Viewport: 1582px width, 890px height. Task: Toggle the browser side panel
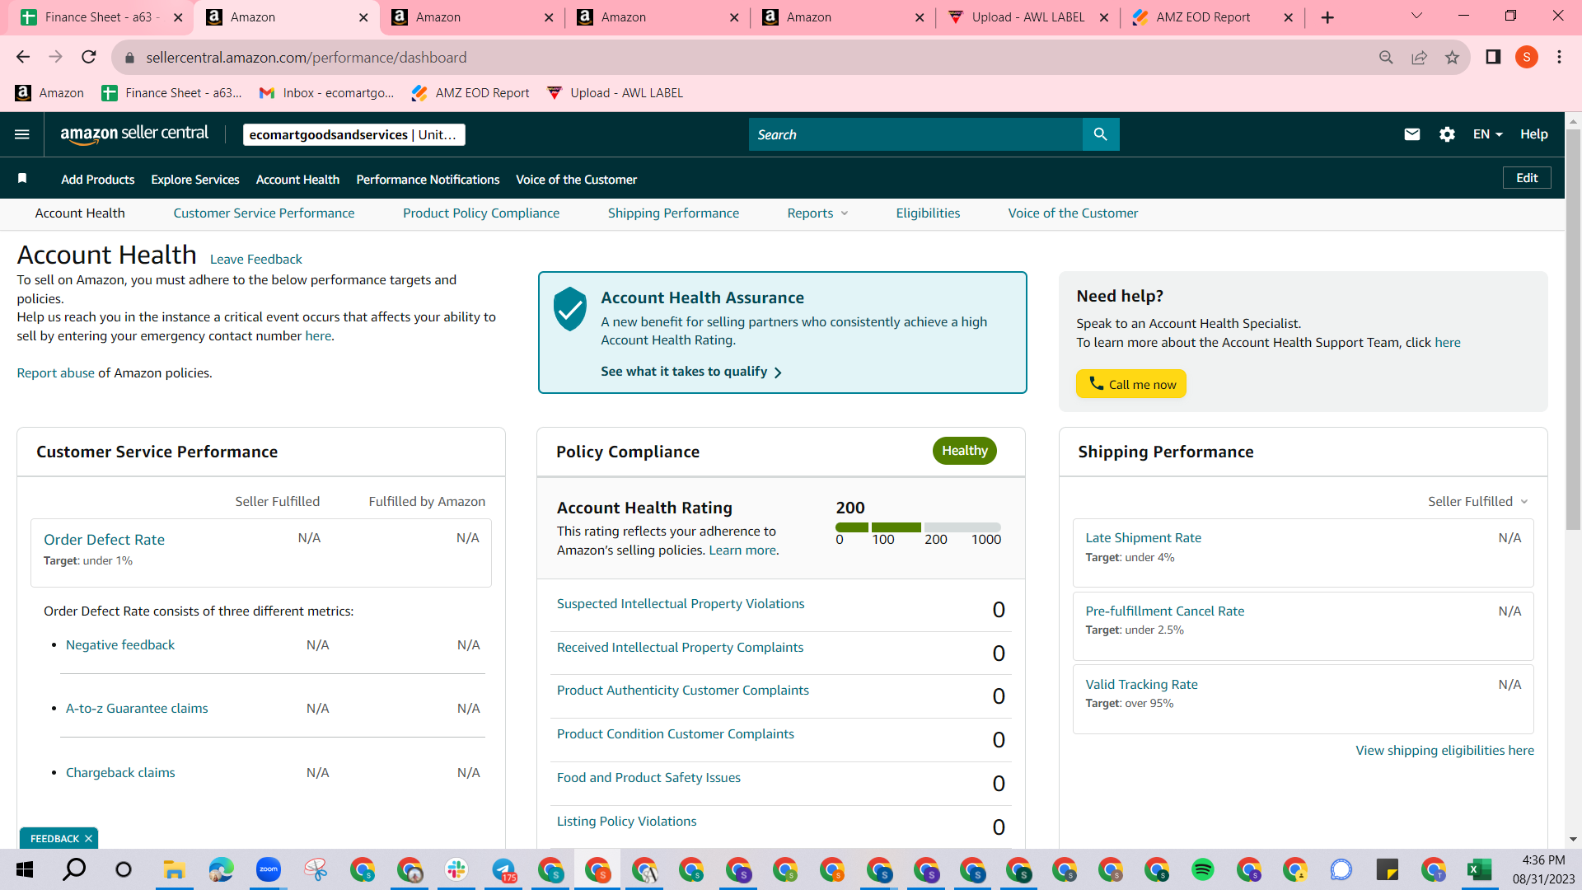click(x=1493, y=57)
